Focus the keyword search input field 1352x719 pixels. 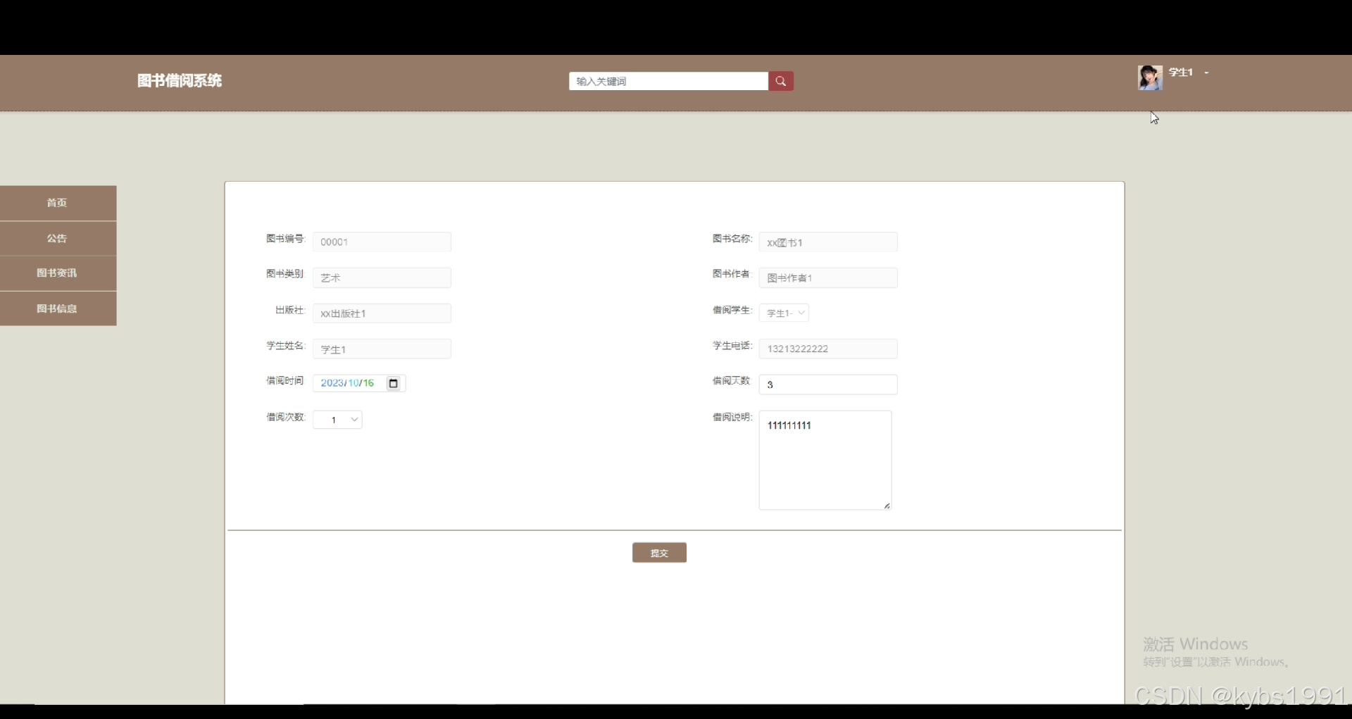click(668, 81)
